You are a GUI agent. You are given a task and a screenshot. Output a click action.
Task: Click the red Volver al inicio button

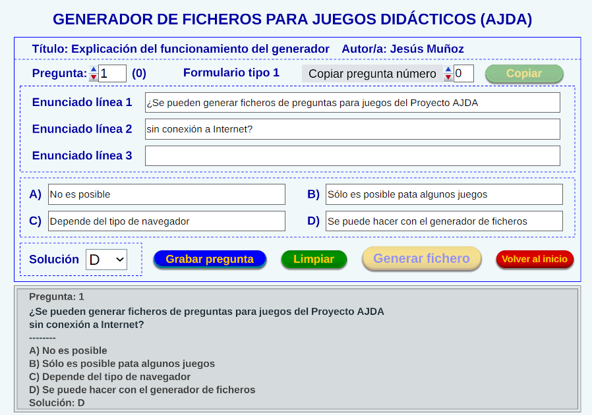[535, 260]
